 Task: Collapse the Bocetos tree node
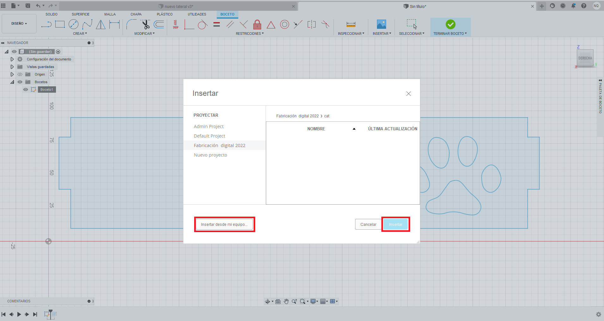tap(12, 82)
